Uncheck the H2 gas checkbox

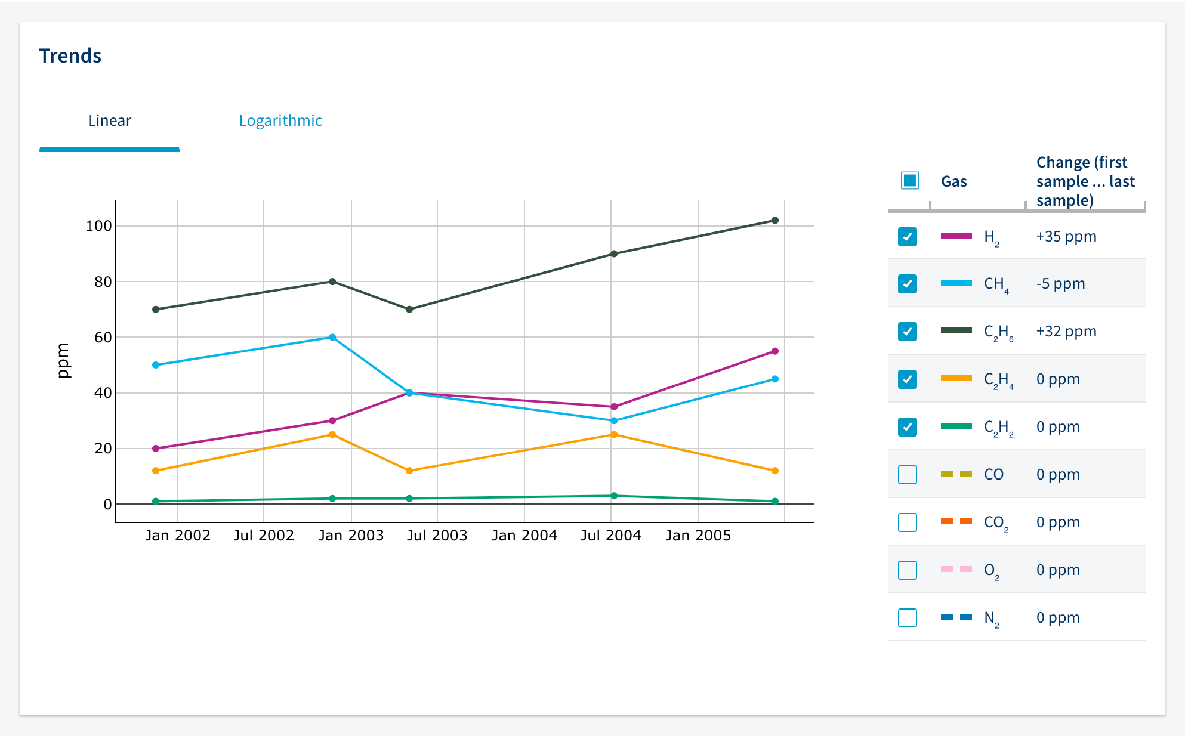(907, 237)
